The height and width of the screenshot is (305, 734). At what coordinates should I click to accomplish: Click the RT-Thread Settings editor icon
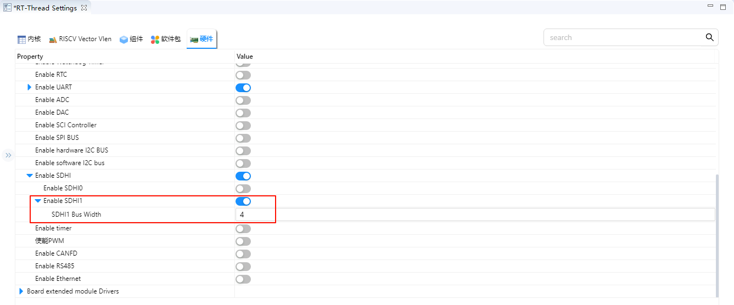coord(7,8)
